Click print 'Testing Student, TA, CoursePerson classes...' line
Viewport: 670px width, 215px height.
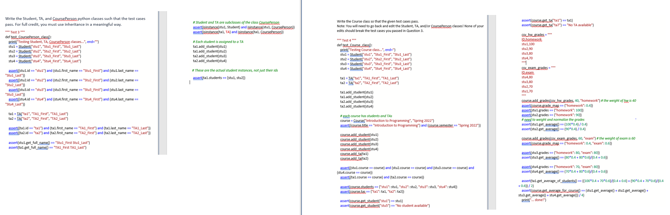[54, 42]
